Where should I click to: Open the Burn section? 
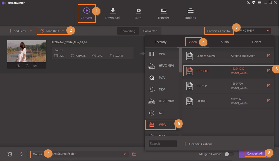[x=138, y=13]
